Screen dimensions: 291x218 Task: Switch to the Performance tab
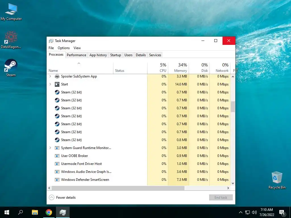(x=76, y=55)
